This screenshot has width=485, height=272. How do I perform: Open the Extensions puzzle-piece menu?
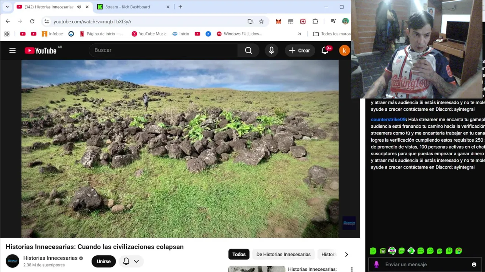click(x=315, y=22)
